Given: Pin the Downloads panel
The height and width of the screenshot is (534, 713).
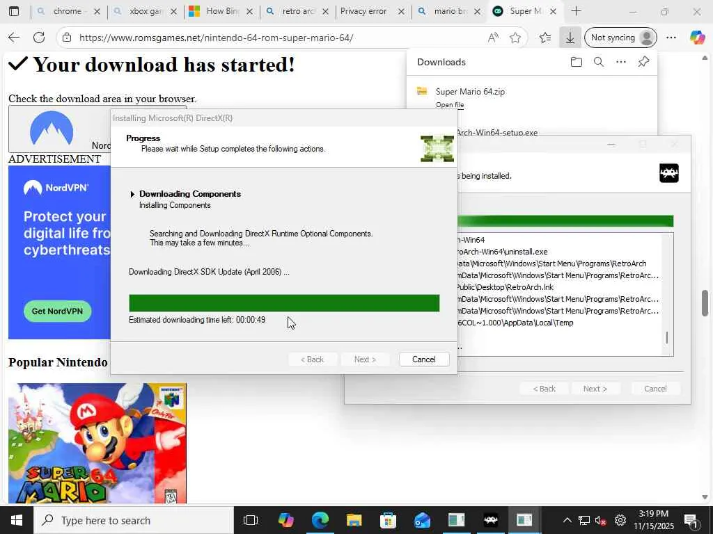Looking at the screenshot, I should [643, 62].
